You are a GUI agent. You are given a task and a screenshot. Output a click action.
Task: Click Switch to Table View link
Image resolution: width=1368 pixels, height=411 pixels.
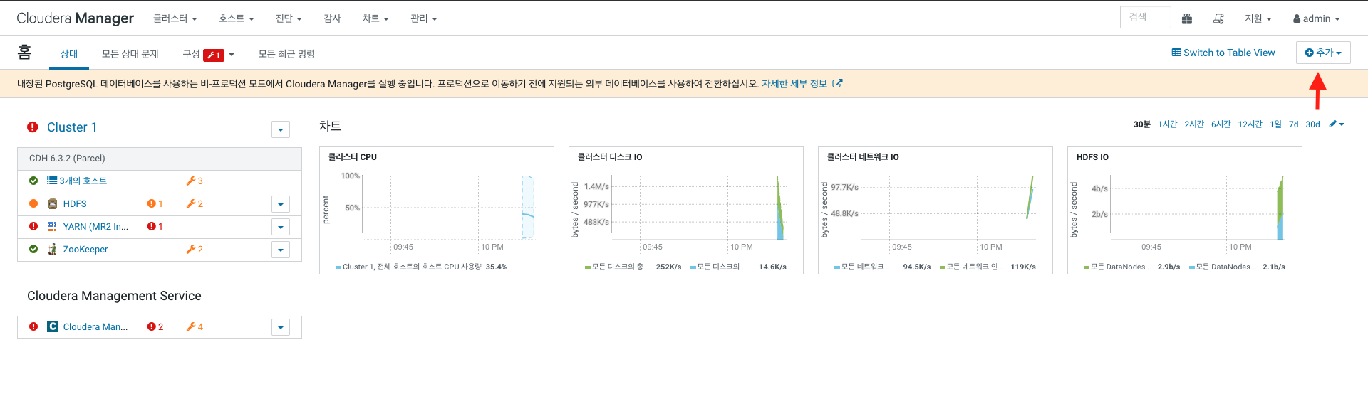point(1223,53)
